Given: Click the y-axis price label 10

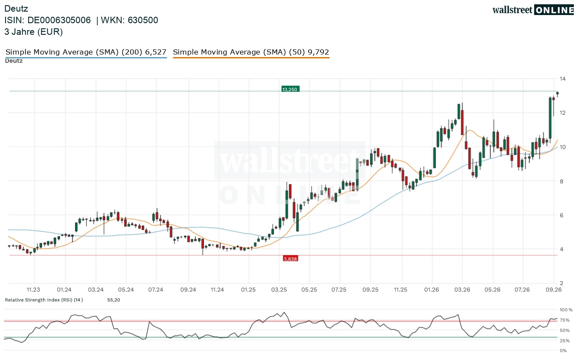Looking at the screenshot, I should pos(562,147).
